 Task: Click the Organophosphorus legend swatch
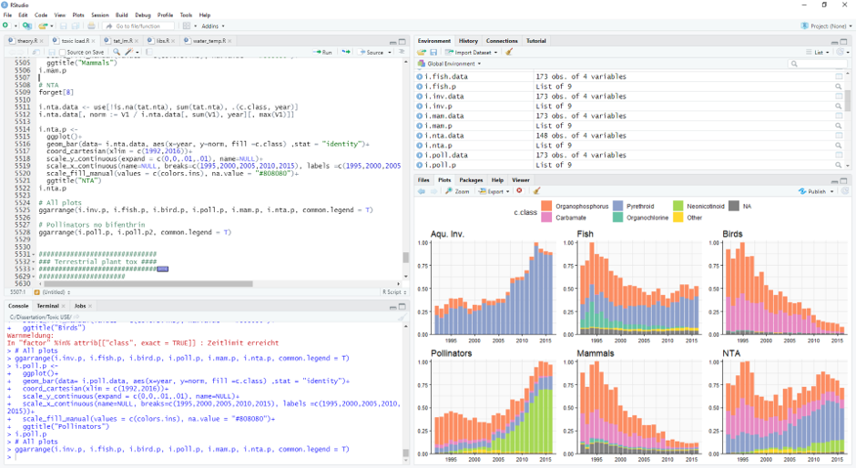(545, 206)
